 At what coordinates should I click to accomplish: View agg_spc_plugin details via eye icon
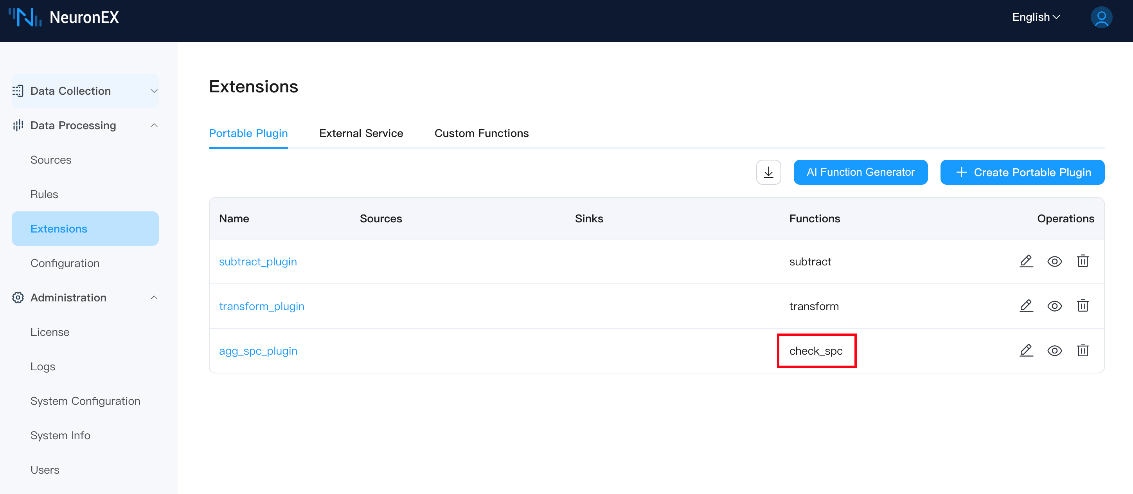(x=1054, y=351)
